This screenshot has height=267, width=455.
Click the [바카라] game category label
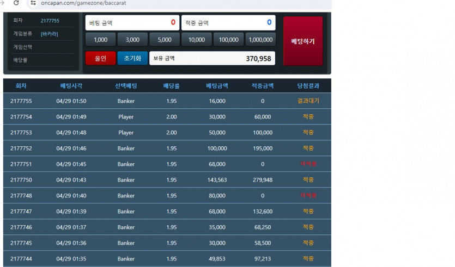tap(50, 34)
